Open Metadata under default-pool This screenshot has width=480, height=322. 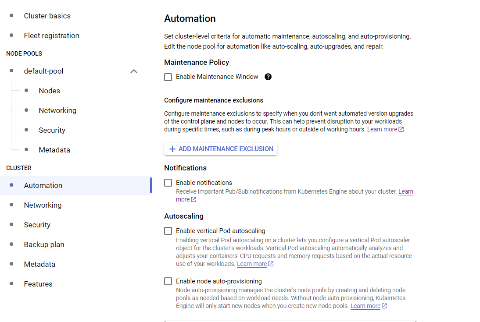54,150
